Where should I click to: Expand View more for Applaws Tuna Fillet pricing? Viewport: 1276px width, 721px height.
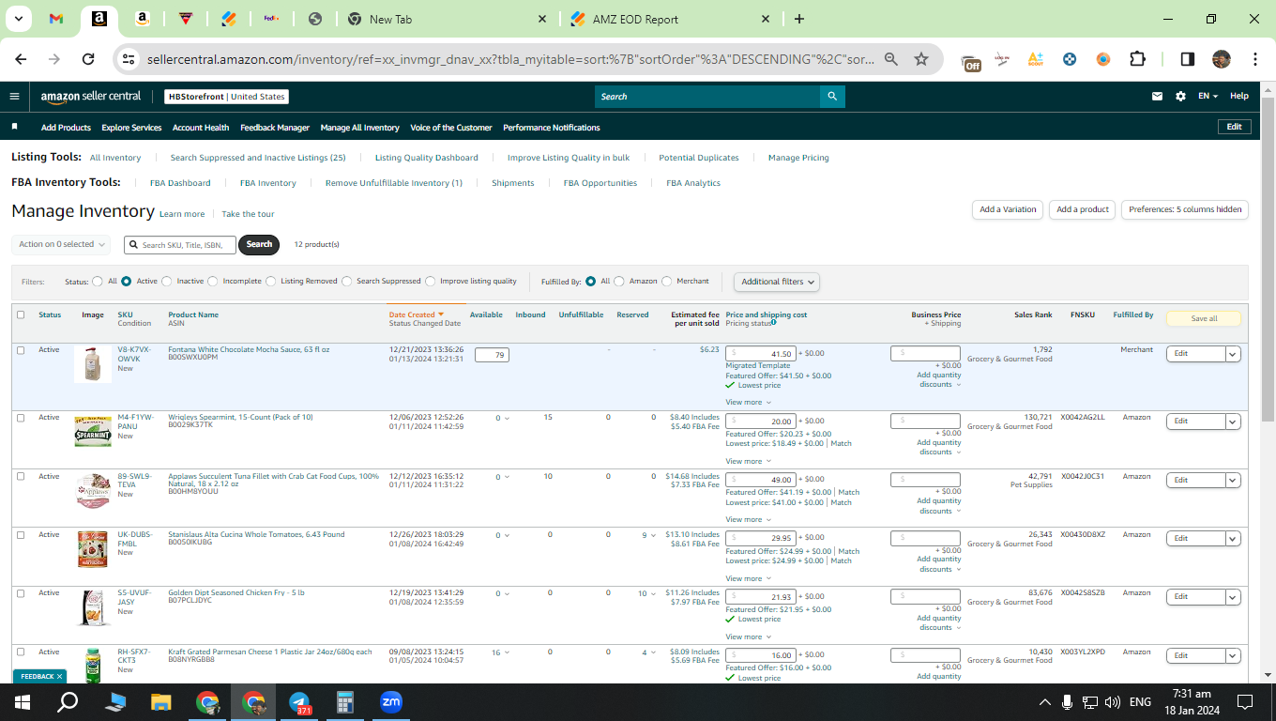tap(748, 519)
